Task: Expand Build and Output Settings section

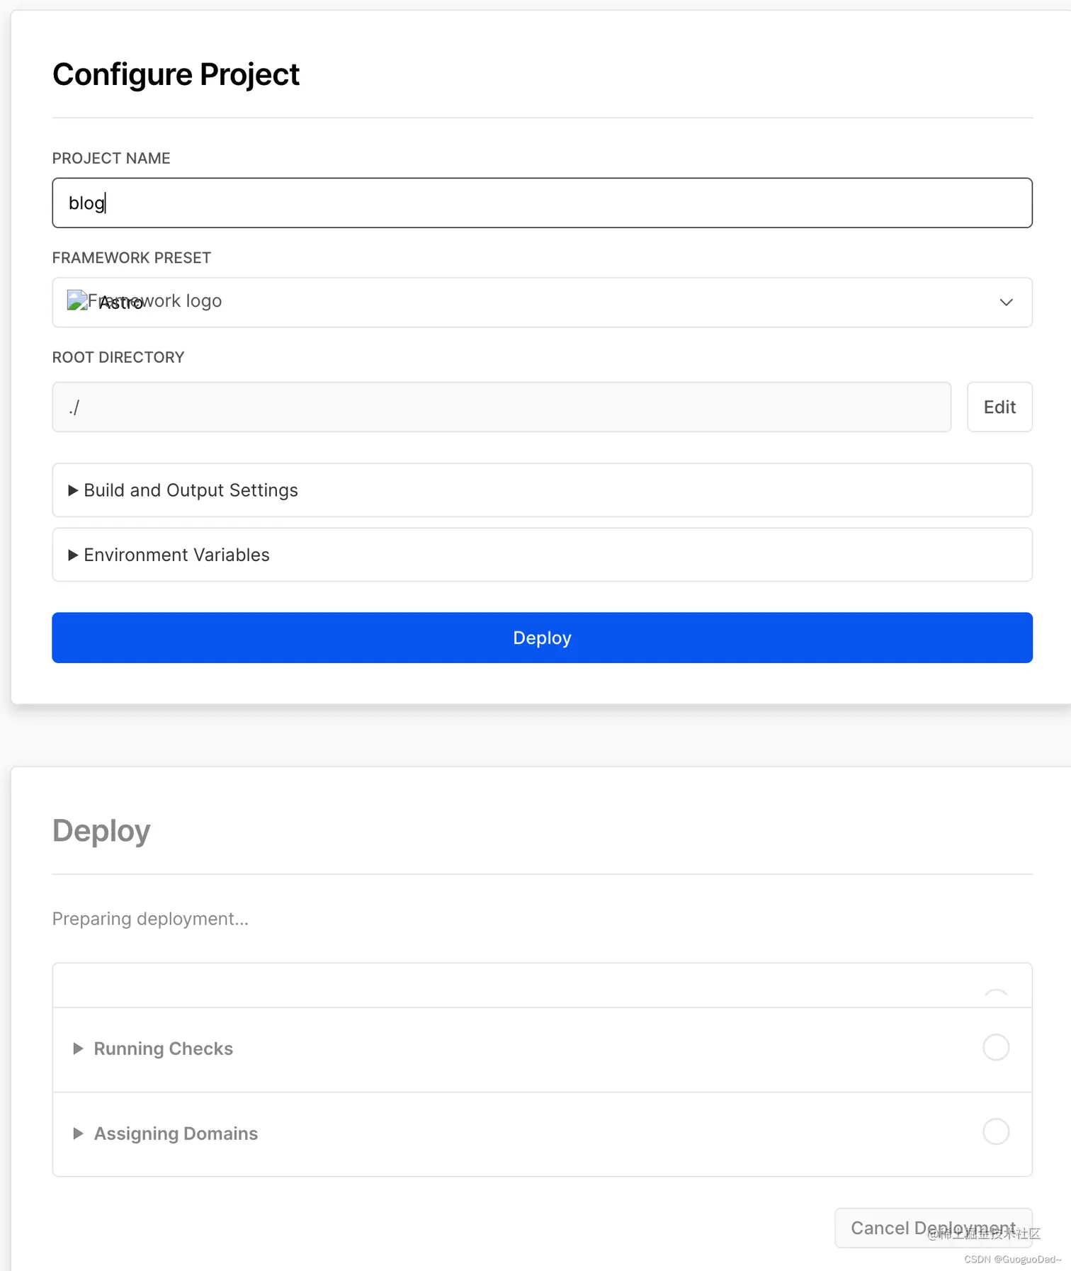Action: tap(542, 490)
